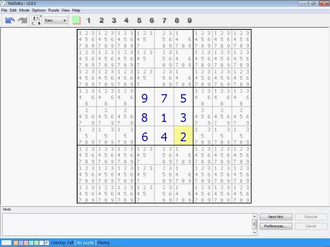Click the R reset coloring button

46,243
